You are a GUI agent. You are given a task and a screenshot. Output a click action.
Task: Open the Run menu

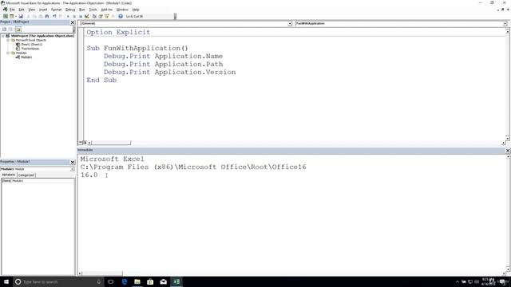[82, 10]
